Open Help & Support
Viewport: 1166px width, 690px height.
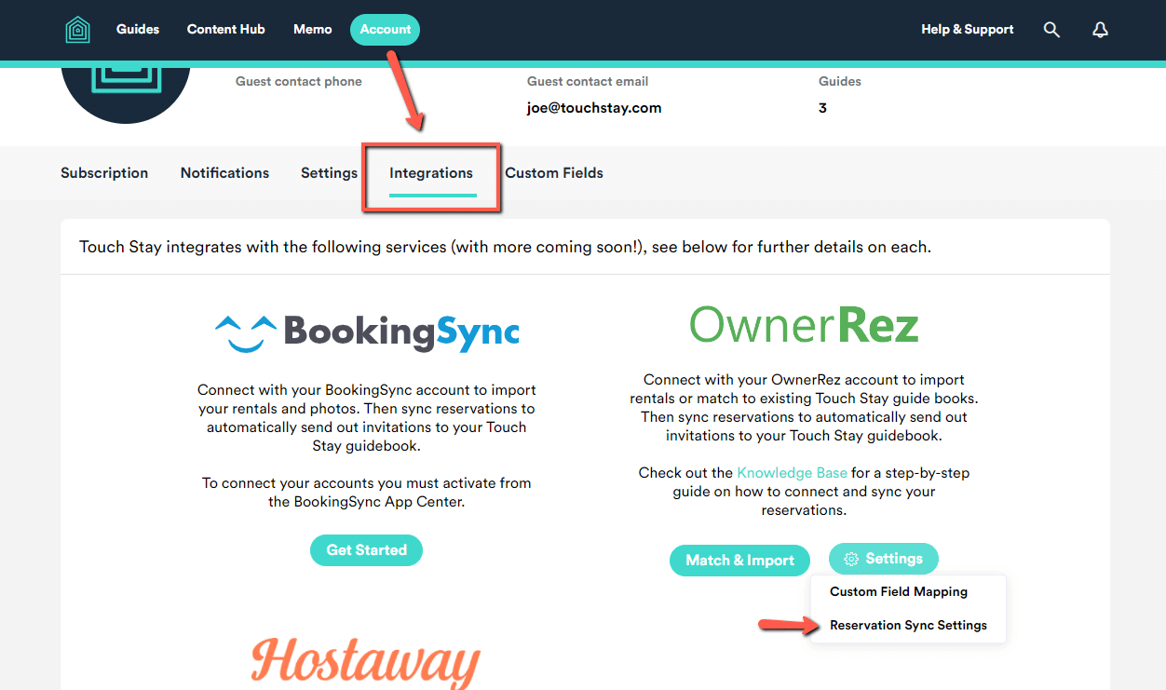click(x=967, y=30)
